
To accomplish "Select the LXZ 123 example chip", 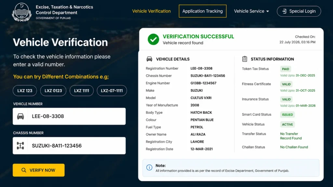I will [x=25, y=91].
